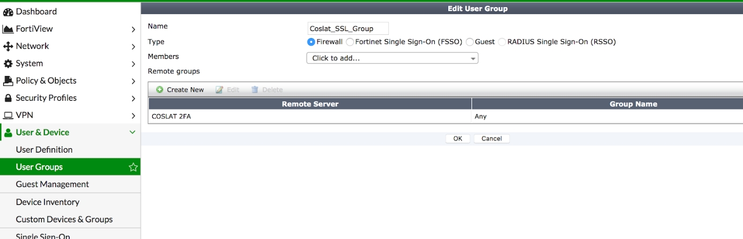Screen dimensions: 743x239
Task: Select the Firewall type radio button
Action: pos(311,42)
